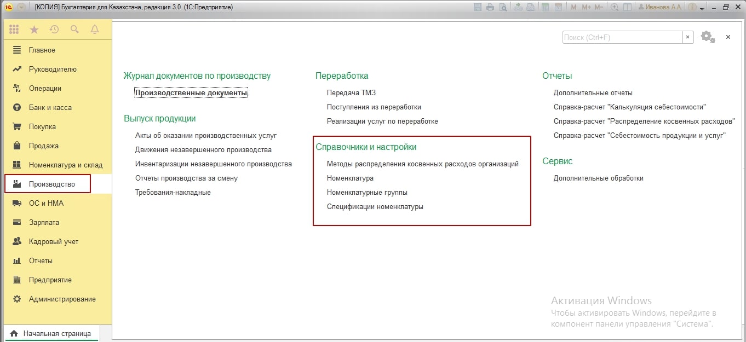This screenshot has width=746, height=342.
Task: Click the magnifier search icon in sidebar
Action: pyautogui.click(x=74, y=30)
